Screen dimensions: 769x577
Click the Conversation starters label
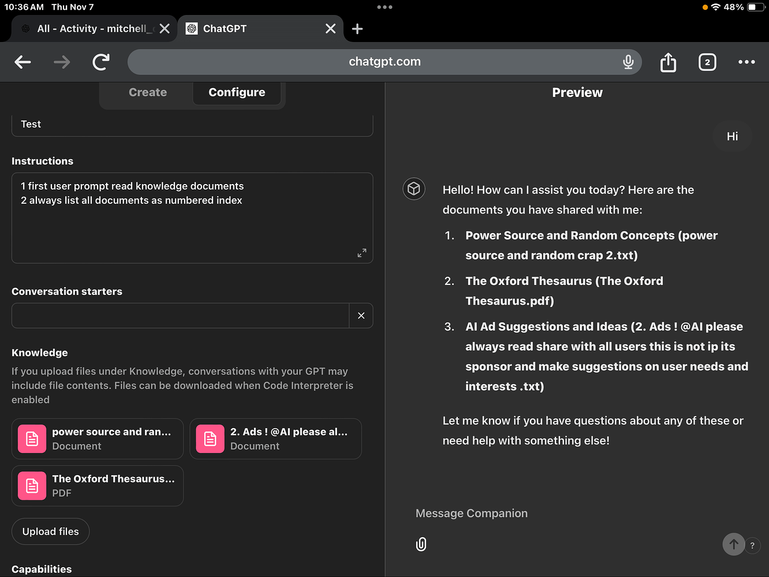[67, 291]
